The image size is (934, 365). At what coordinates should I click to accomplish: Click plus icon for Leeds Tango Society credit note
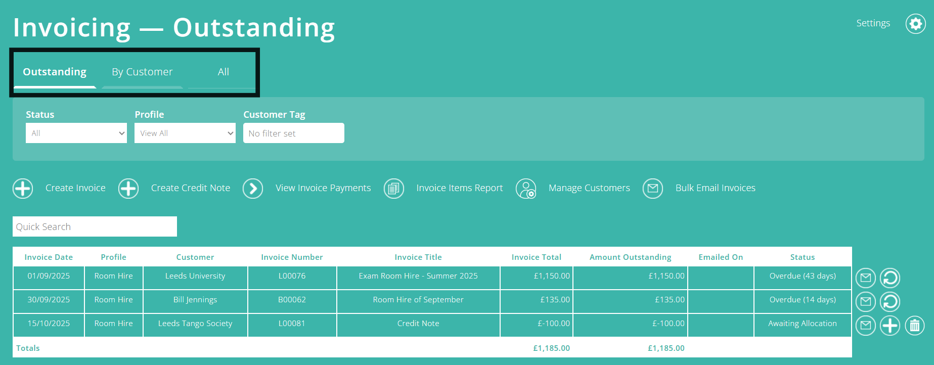tap(890, 326)
